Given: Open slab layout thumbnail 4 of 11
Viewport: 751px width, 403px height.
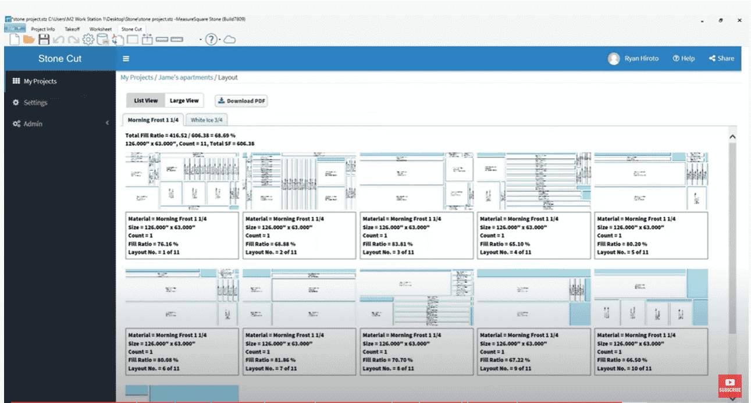Looking at the screenshot, I should coord(534,181).
